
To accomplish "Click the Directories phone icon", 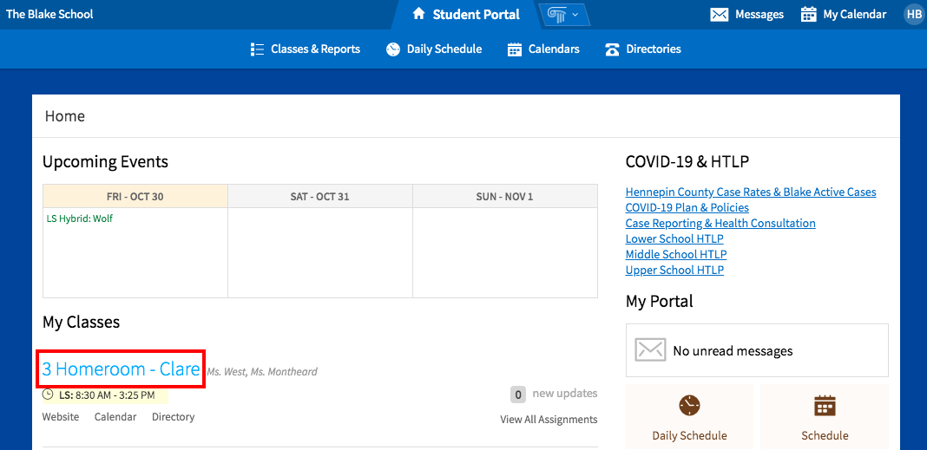I will tap(612, 49).
